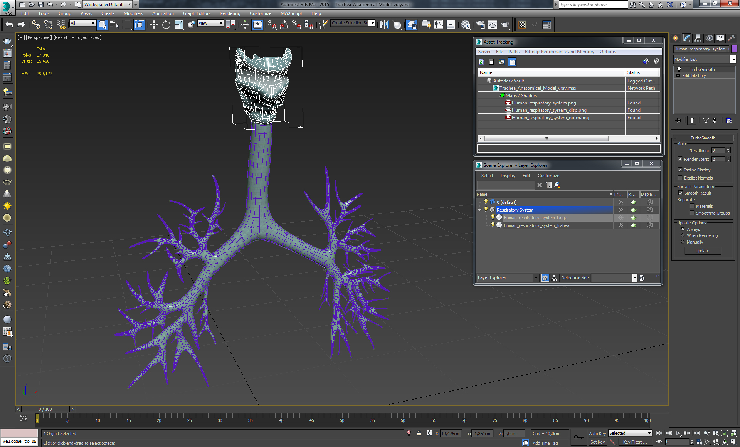Select the When Rendering update option
Viewport: 740px width, 447px height.
click(683, 235)
